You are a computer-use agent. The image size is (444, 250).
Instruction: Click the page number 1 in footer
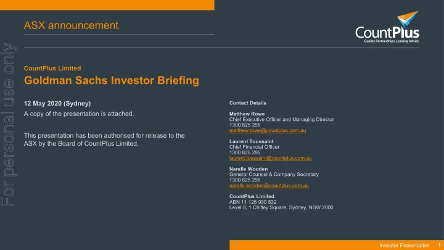(x=439, y=245)
